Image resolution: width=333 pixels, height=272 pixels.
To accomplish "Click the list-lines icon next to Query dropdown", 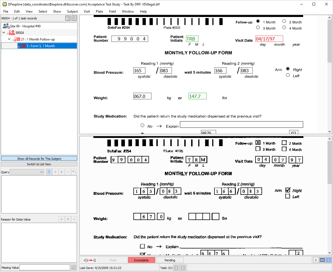I will pos(49,172).
